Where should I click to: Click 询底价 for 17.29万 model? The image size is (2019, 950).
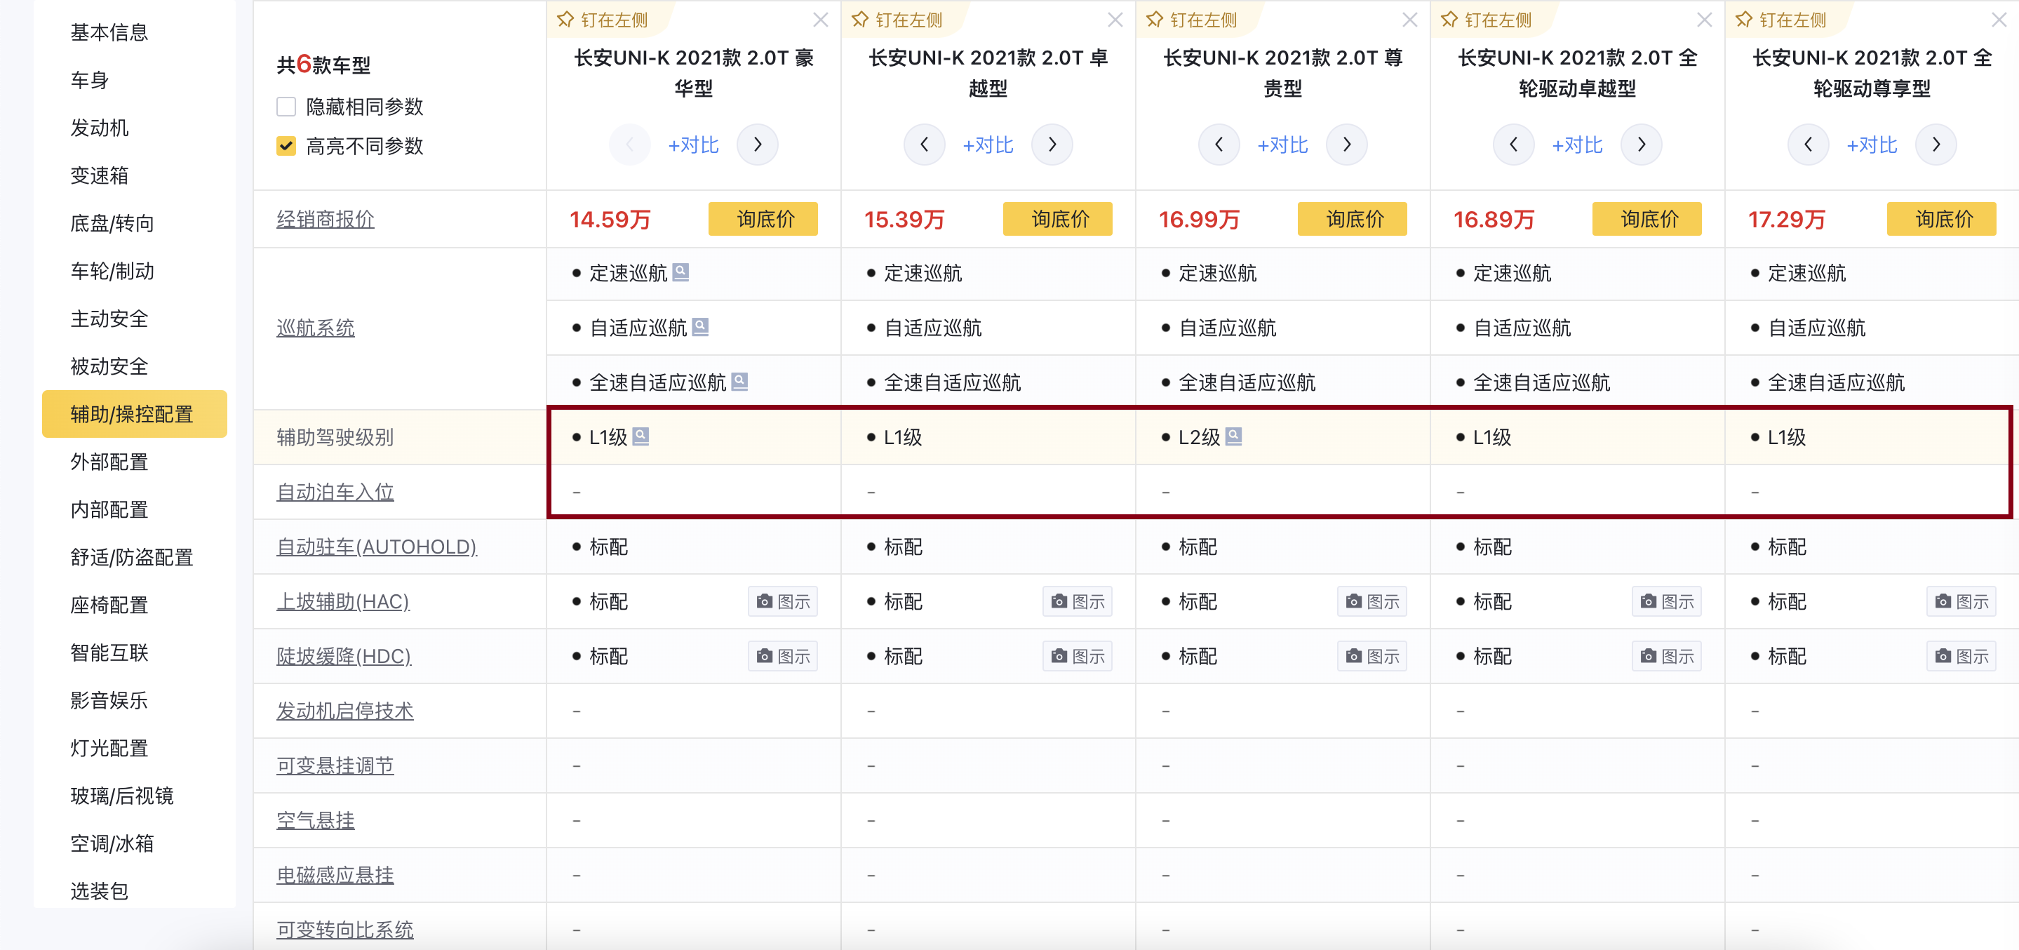point(1941,219)
